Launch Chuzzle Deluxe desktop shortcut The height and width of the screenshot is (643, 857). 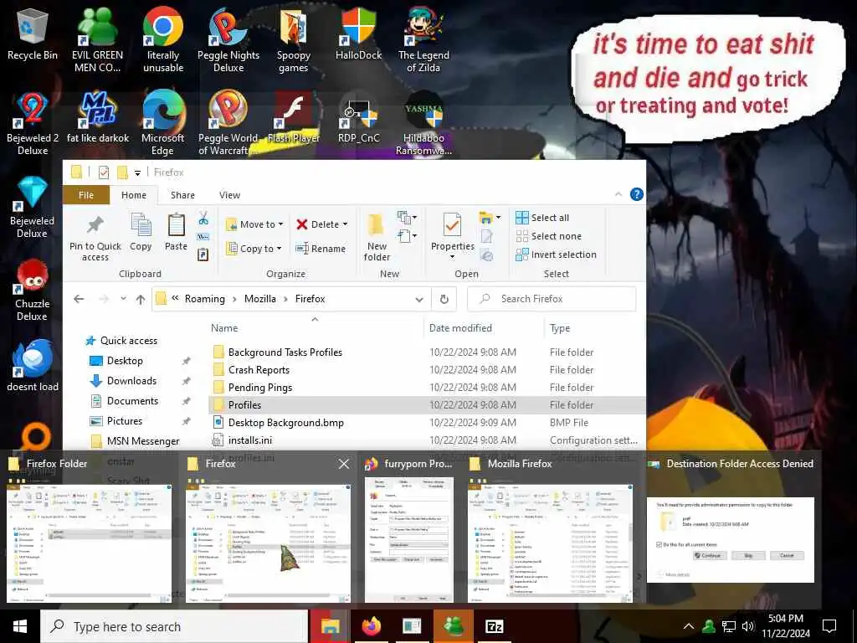33,290
